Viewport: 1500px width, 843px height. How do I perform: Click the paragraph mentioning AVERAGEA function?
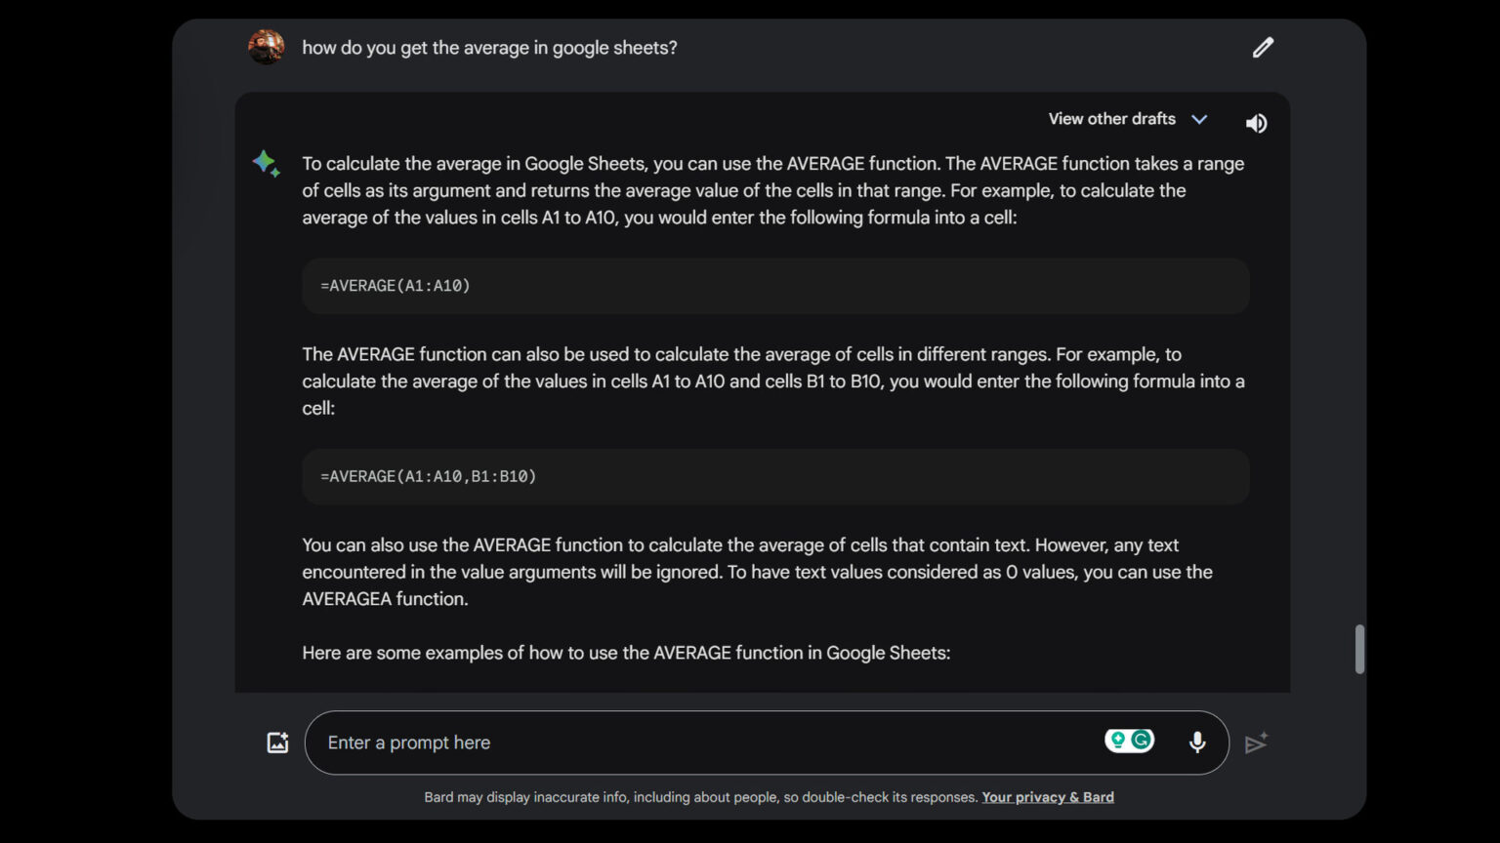coord(757,572)
